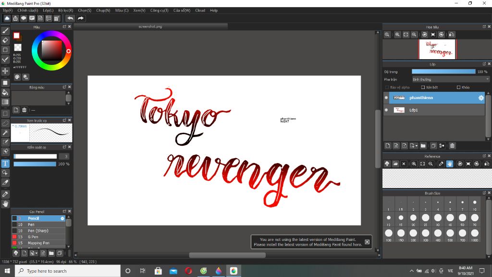Open the Lớp(L) menu
The height and width of the screenshot is (277, 492).
[48, 11]
